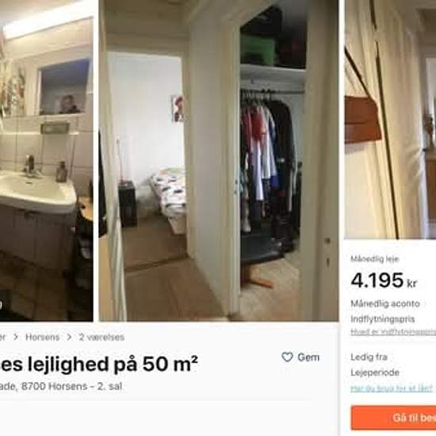Open the hallway and wardrobe photo
The image size is (436, 436).
pyautogui.click(x=219, y=161)
